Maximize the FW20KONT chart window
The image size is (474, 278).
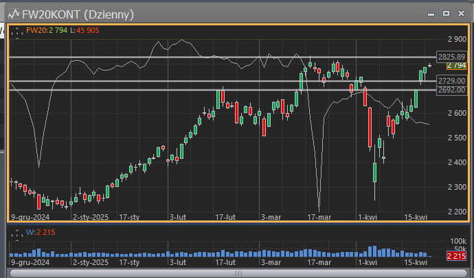point(447,13)
